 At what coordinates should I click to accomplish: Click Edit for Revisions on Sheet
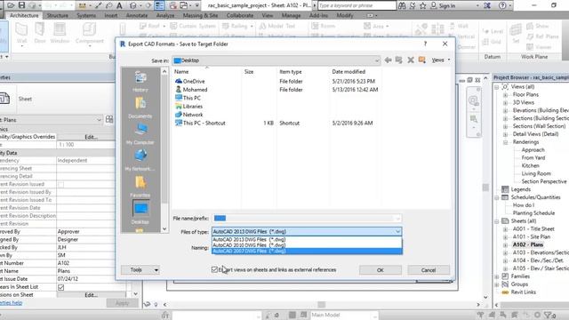[x=91, y=295]
